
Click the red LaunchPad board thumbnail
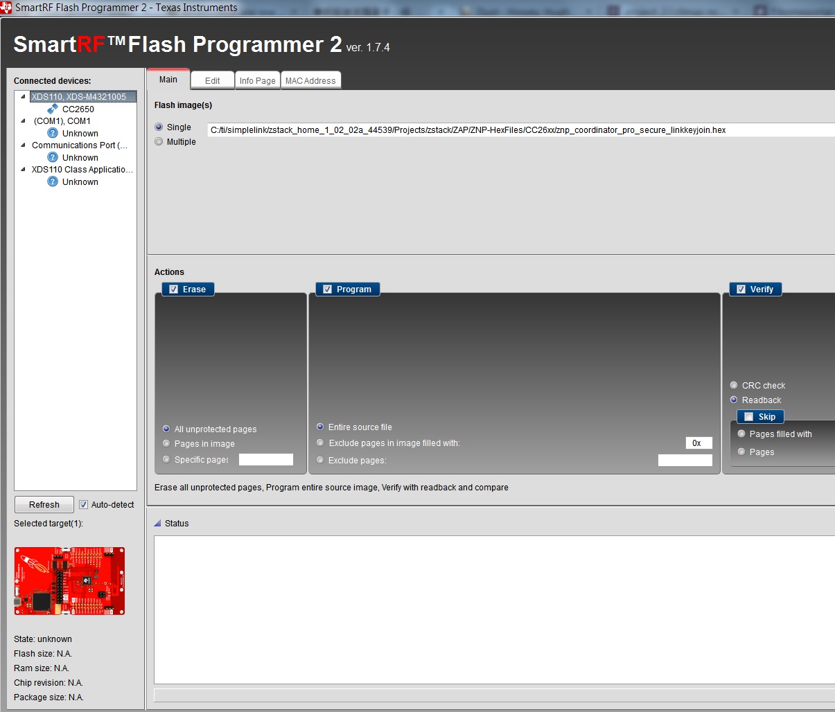pos(69,581)
